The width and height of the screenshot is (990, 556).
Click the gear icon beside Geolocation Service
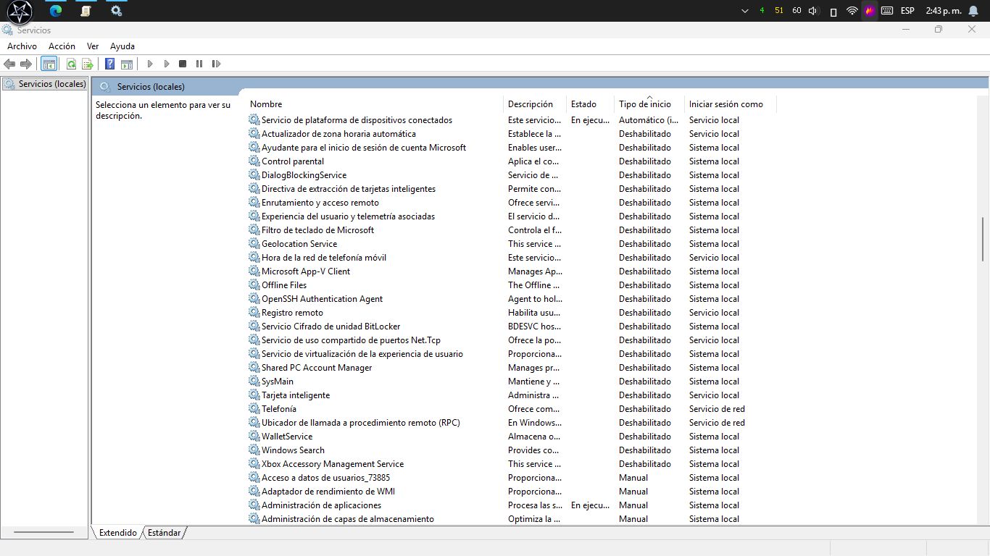click(254, 244)
